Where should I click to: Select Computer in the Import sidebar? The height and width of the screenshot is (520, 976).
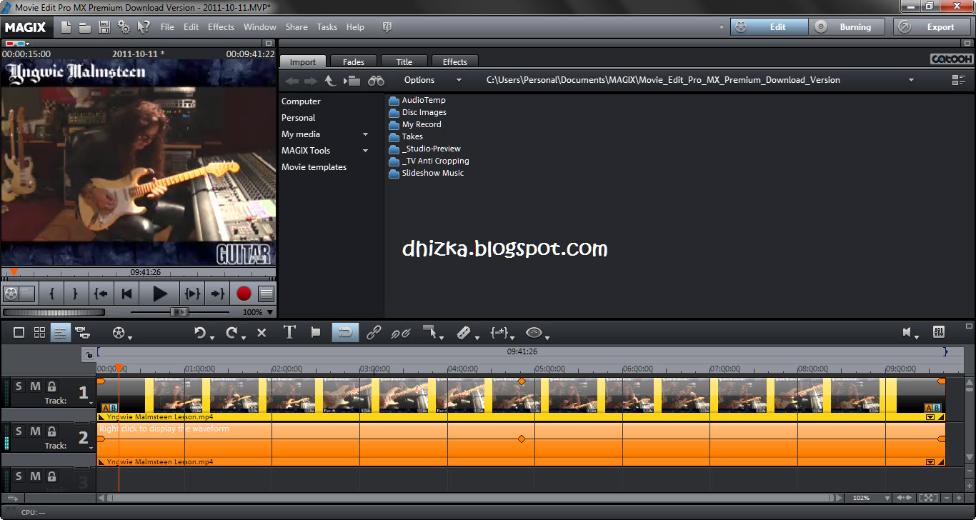click(x=301, y=101)
